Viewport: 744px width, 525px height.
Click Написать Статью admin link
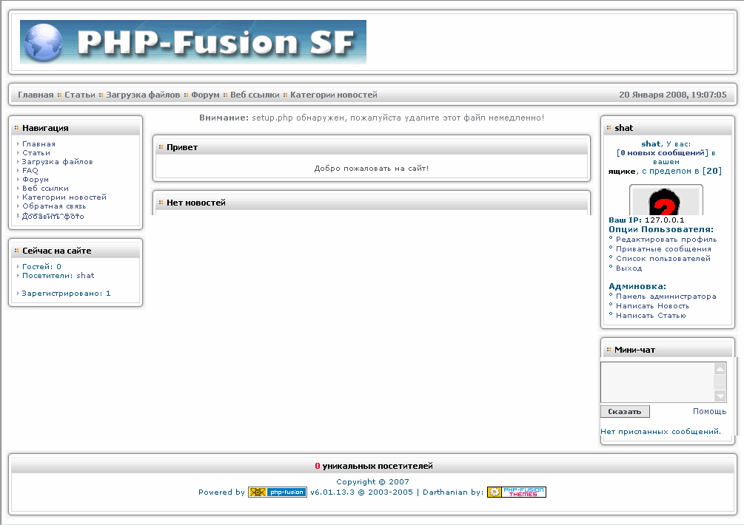pos(651,316)
